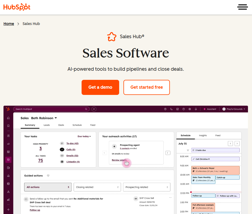252x214 pixels.
Task: Select the Feed tab under Sales
Action: coord(93,125)
